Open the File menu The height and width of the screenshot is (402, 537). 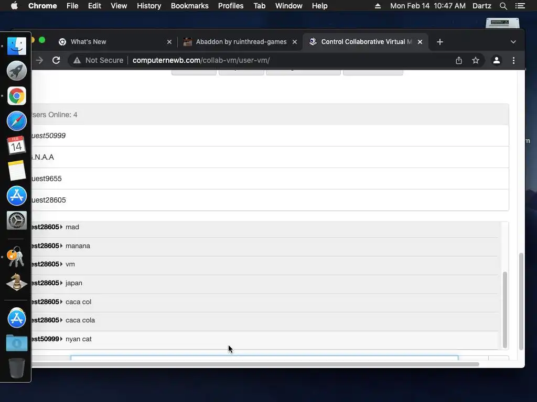click(x=72, y=6)
